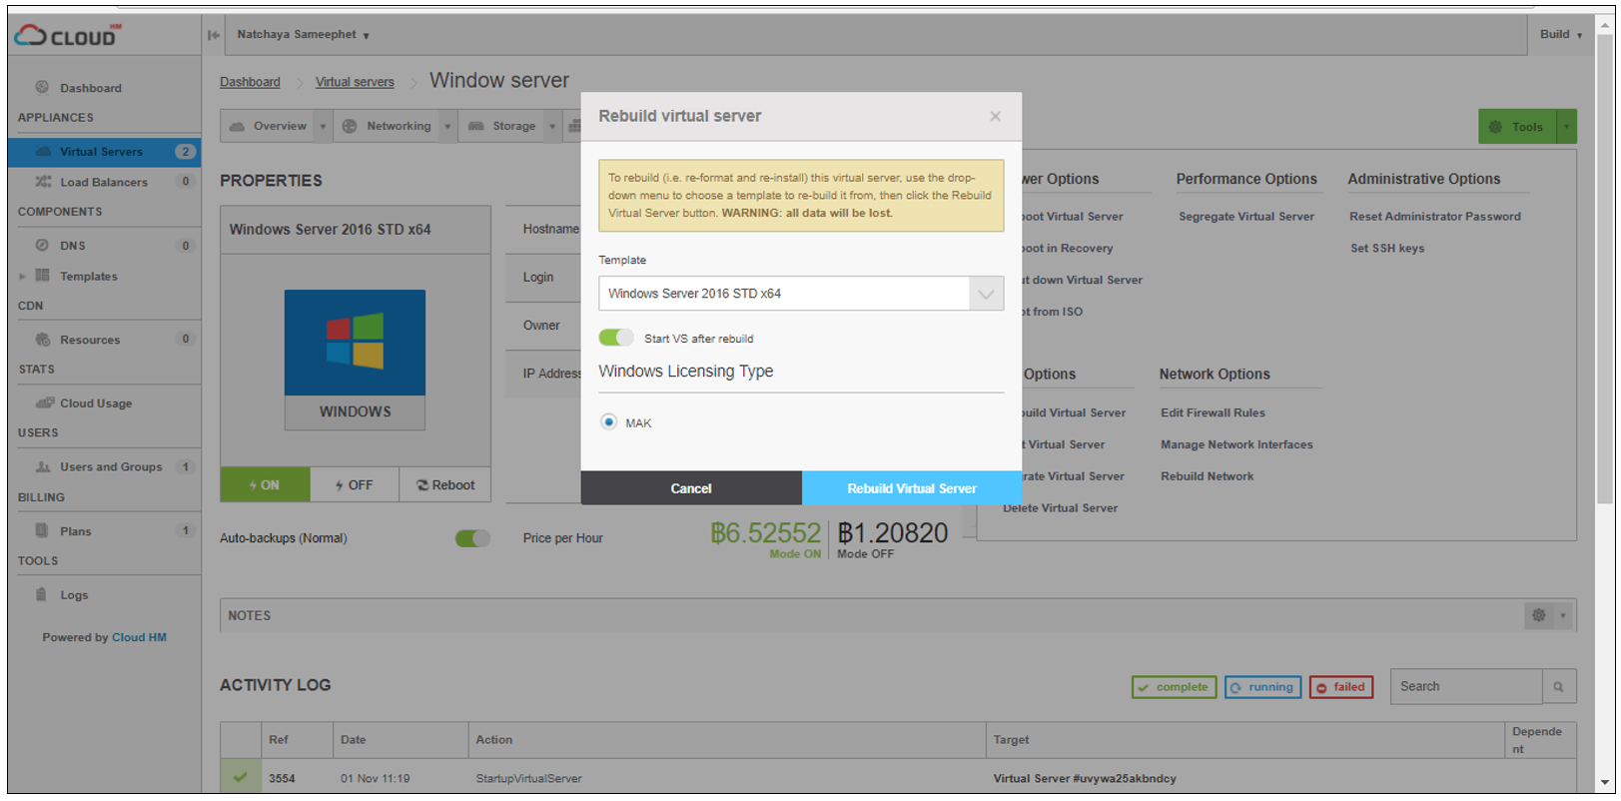Click the green check status icon
This screenshot has width=1621, height=801.
240,777
